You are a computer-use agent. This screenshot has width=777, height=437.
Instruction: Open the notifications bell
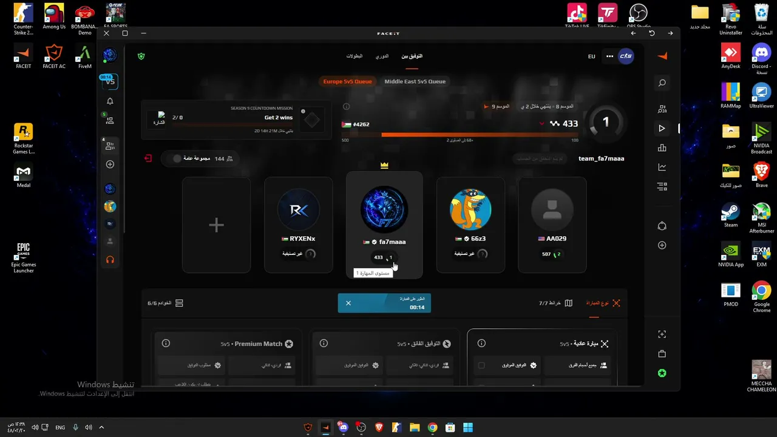[110, 101]
